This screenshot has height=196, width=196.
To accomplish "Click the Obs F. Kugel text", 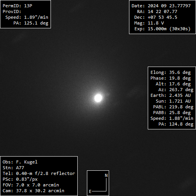I will [20, 162].
